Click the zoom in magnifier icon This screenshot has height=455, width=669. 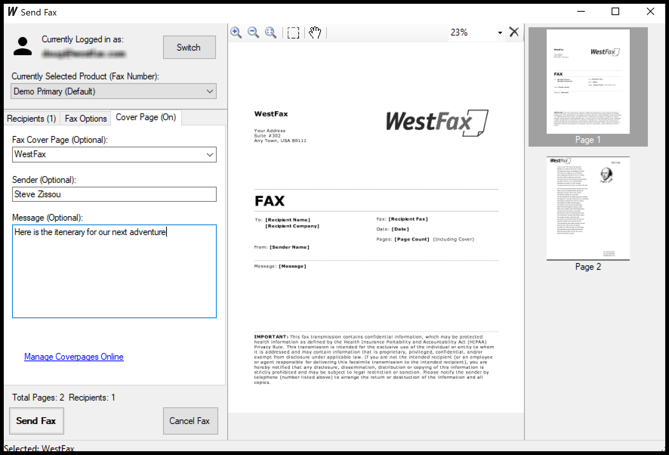coord(236,32)
